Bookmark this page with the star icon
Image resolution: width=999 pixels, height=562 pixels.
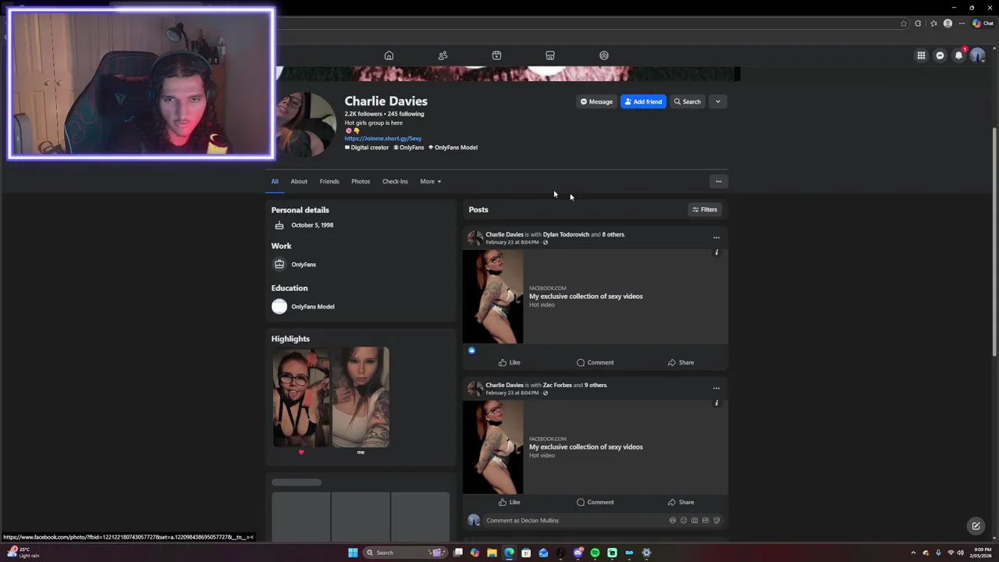tap(904, 23)
